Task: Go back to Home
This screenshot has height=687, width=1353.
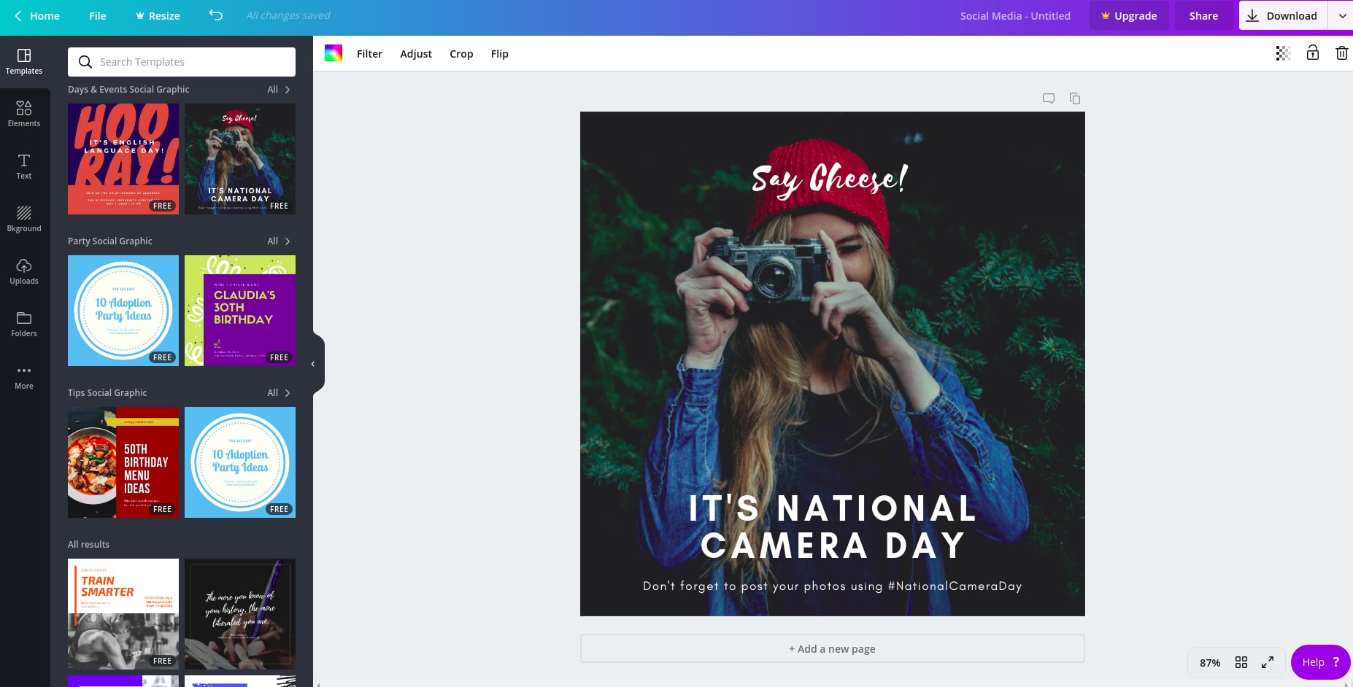Action: [x=36, y=15]
